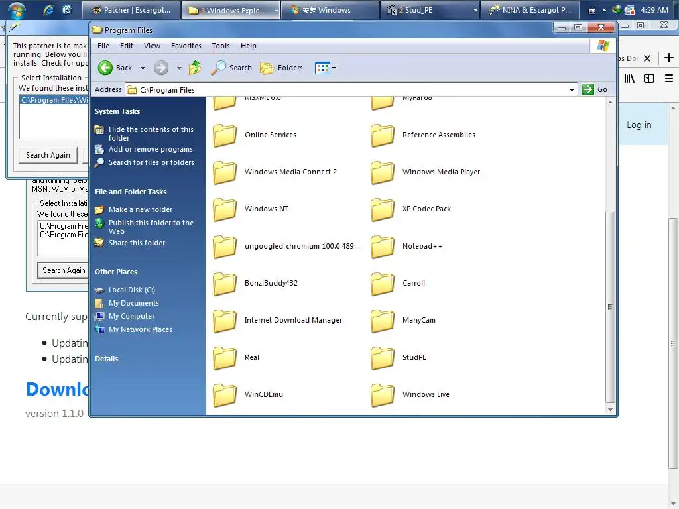The image size is (679, 509).
Task: Toggle the Folders tree pane
Action: click(281, 68)
